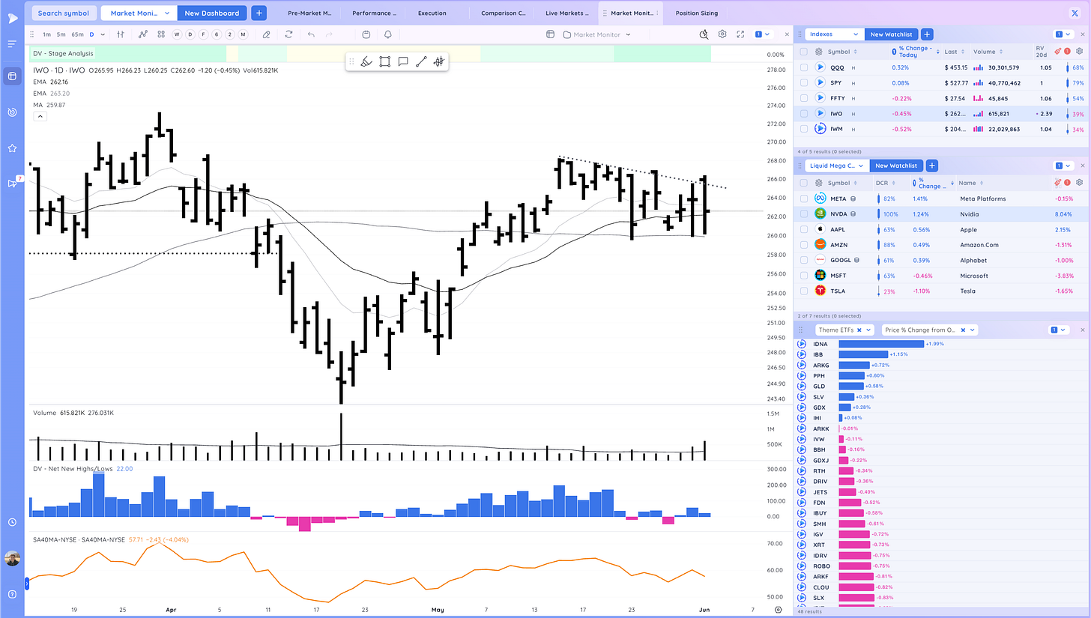Click the X logo icon top right
1091x618 pixels.
point(1075,13)
